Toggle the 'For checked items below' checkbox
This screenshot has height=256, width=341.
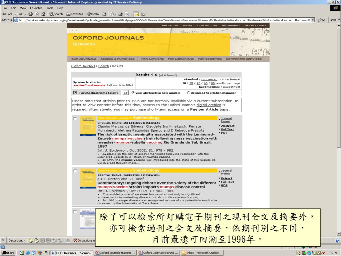(75, 93)
